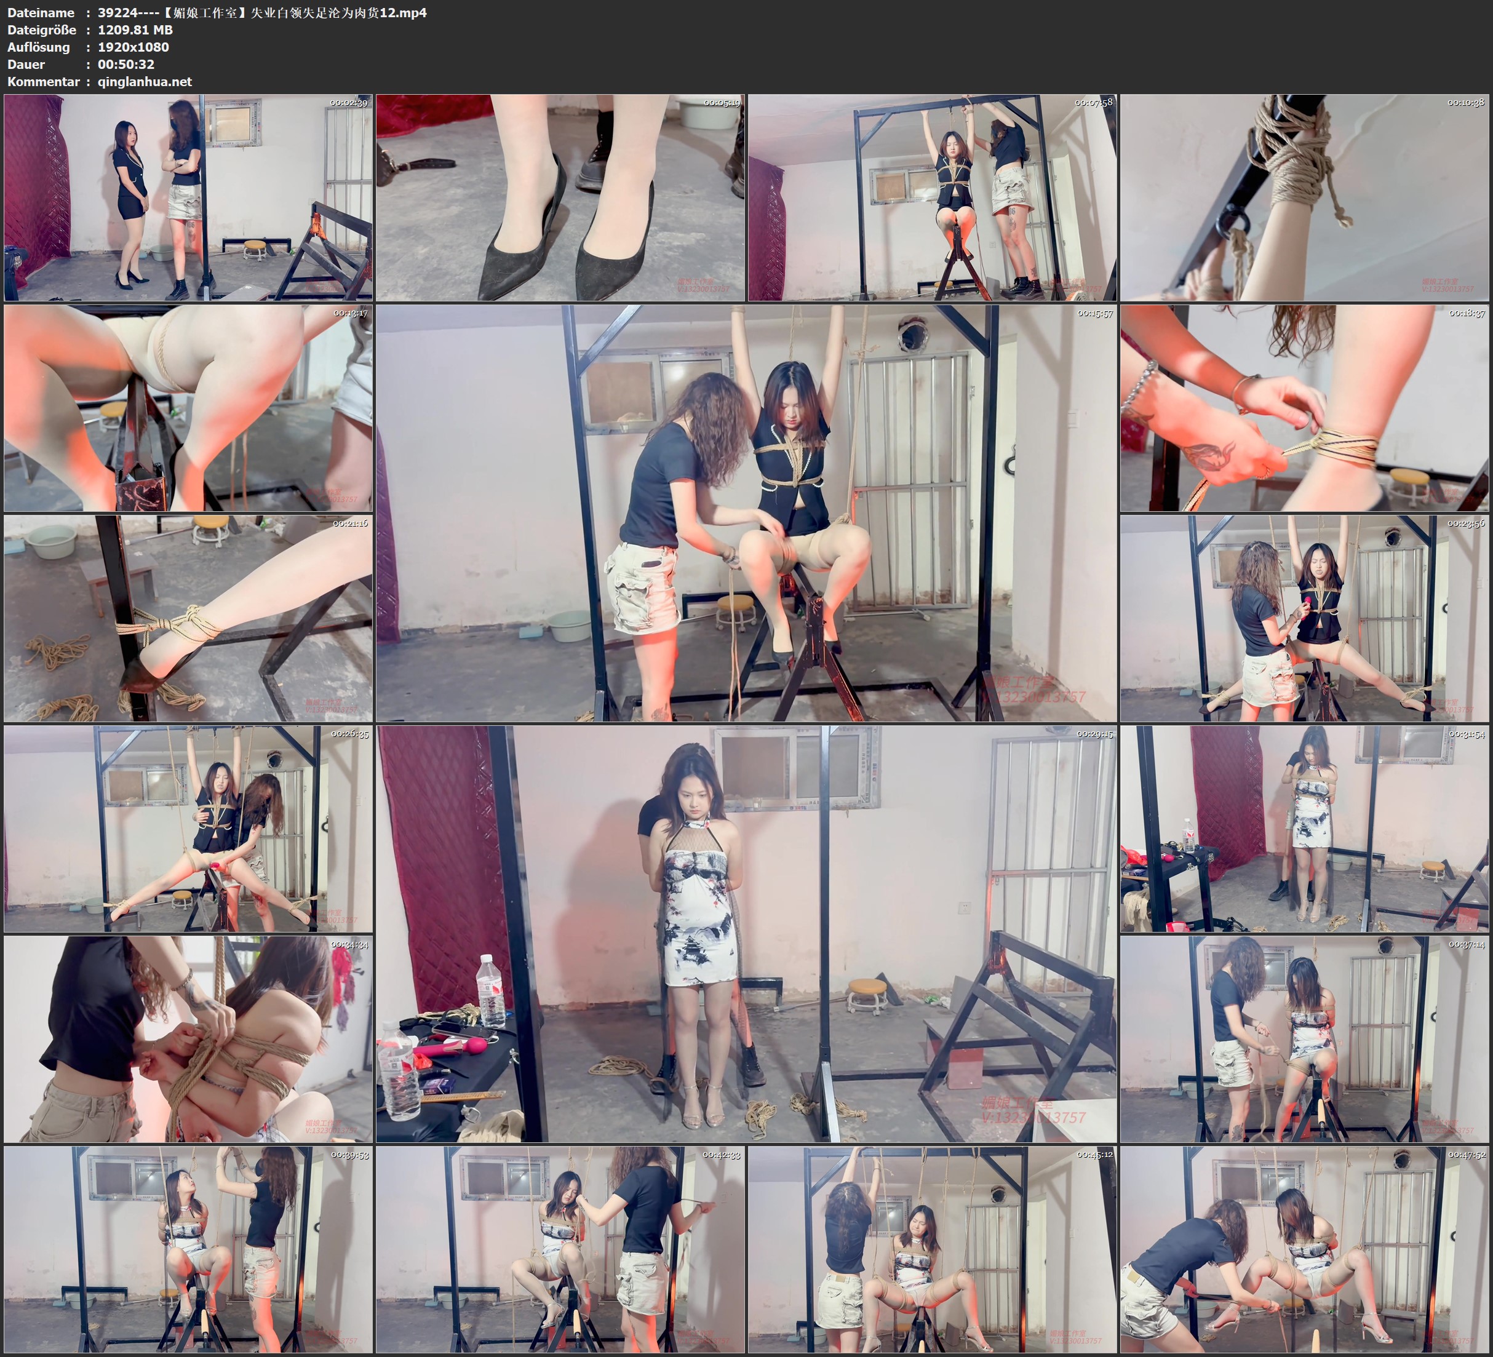Viewport: 1493px width, 1357px height.
Task: Click the thumbnail timestamped 00:26:35
Action: (x=188, y=829)
